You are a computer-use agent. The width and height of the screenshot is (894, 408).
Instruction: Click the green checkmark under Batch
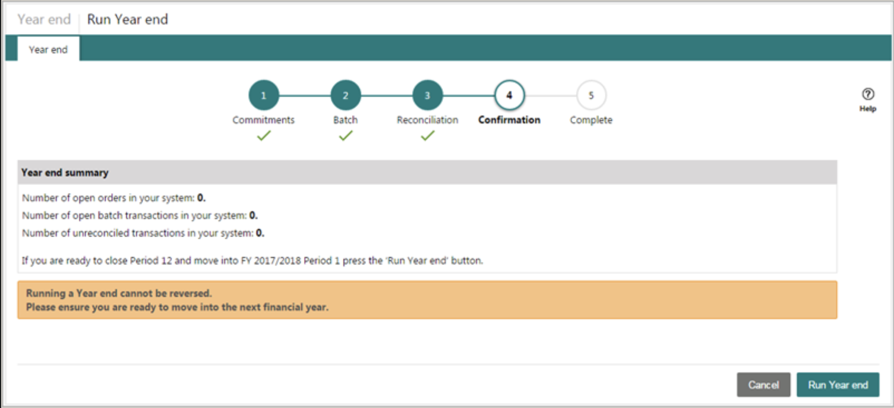click(345, 136)
